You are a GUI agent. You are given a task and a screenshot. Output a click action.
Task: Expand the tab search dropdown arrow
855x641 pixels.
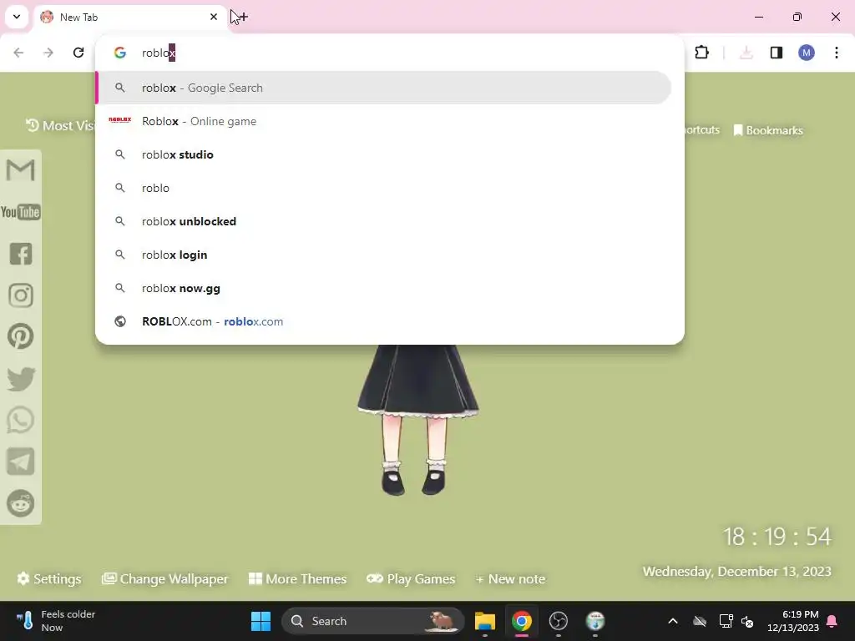coord(17,17)
